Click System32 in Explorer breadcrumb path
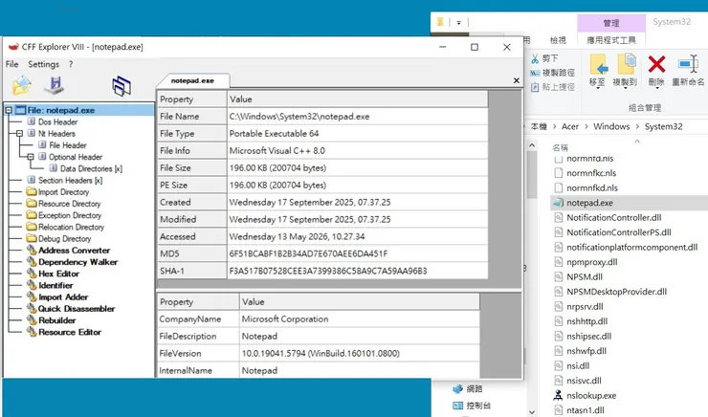This screenshot has height=417, width=708. (663, 127)
